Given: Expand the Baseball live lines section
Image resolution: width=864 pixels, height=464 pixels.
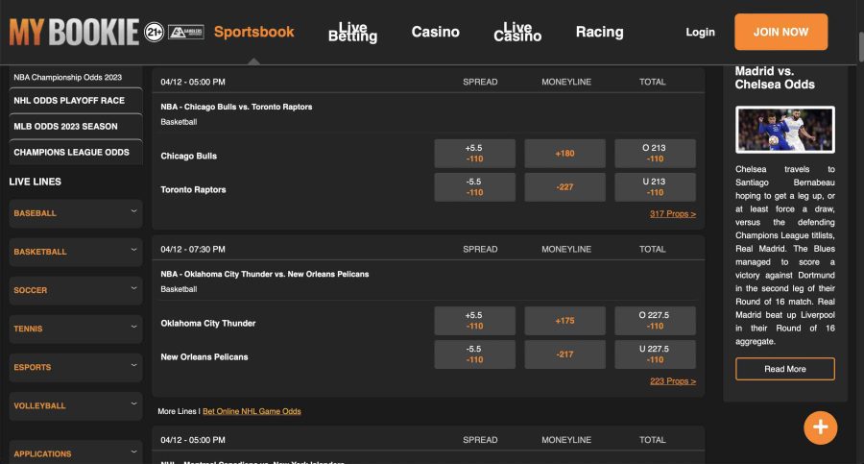Looking at the screenshot, I should coord(76,213).
